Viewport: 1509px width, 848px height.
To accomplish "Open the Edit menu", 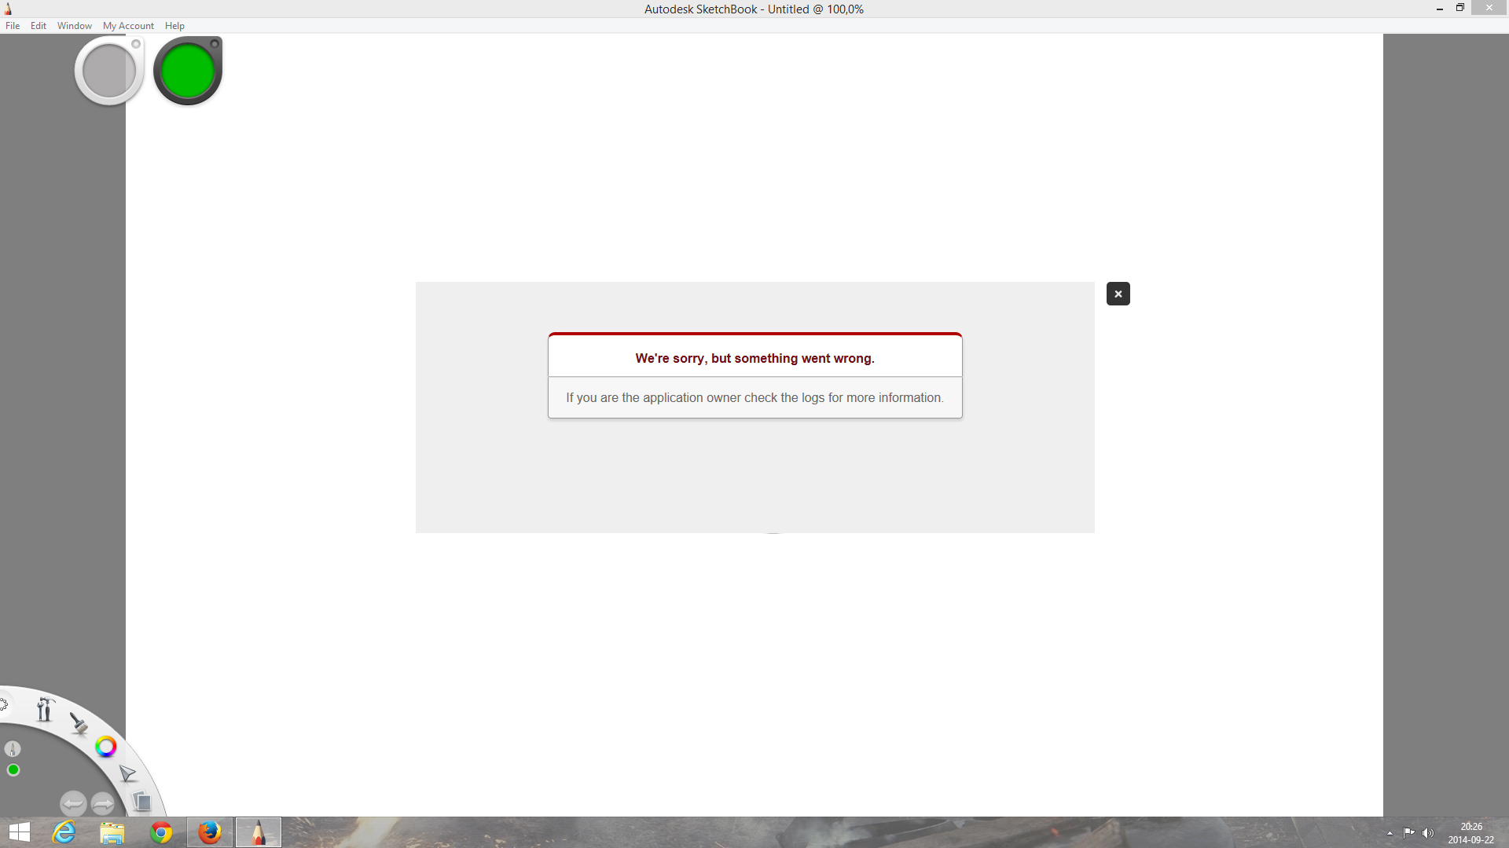I will pyautogui.click(x=39, y=26).
